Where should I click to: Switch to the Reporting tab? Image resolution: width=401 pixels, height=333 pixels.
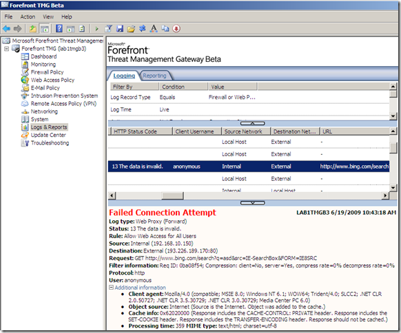(154, 76)
